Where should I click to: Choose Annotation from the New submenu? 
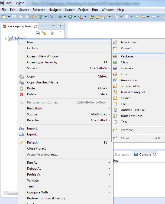pyautogui.click(x=138, y=80)
